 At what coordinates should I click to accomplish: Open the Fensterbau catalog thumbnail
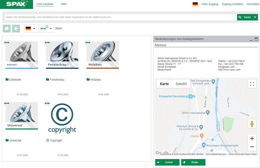[x=62, y=55]
